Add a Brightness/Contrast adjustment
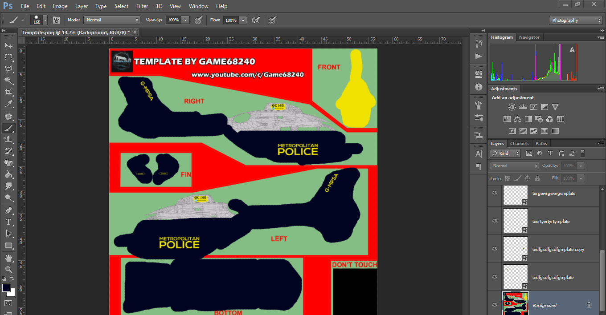 [512, 107]
